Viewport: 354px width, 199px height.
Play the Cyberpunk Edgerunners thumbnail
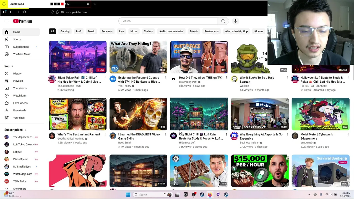tap(321, 114)
